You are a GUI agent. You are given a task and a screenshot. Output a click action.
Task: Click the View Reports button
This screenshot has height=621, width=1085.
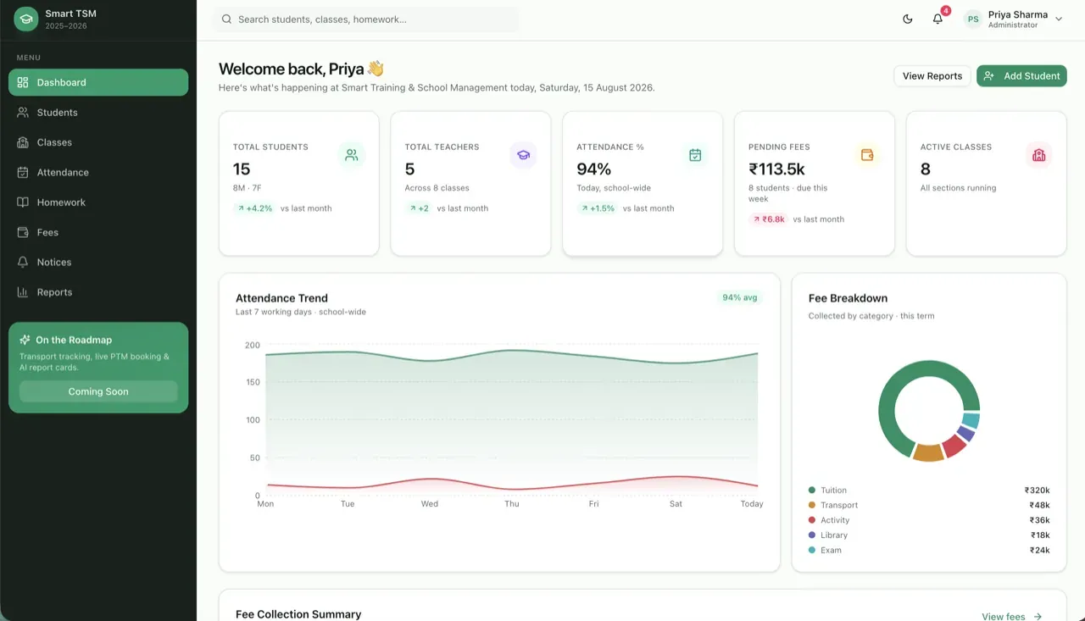[932, 76]
